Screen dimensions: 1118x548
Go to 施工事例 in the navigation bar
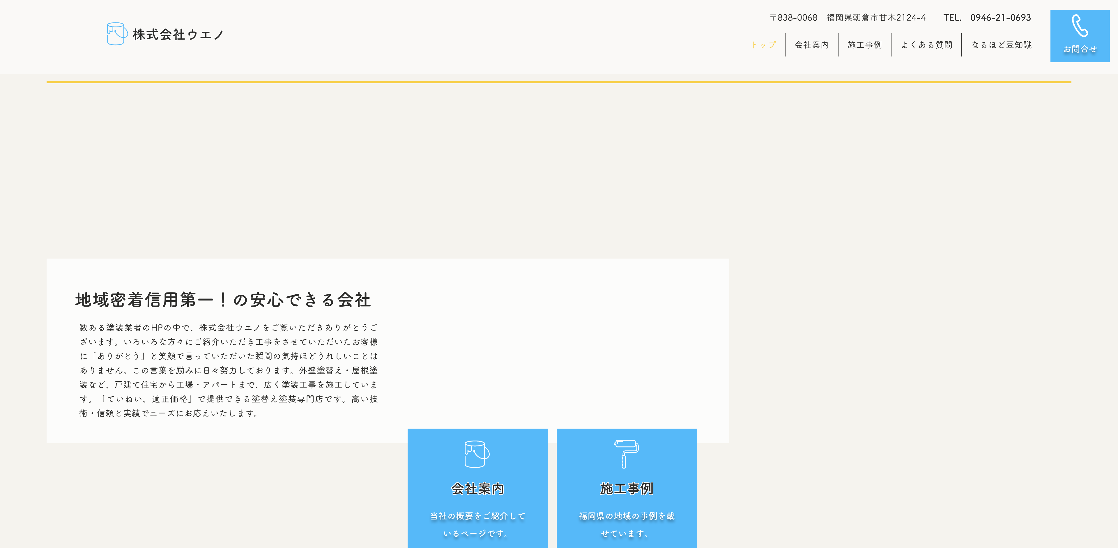(864, 45)
